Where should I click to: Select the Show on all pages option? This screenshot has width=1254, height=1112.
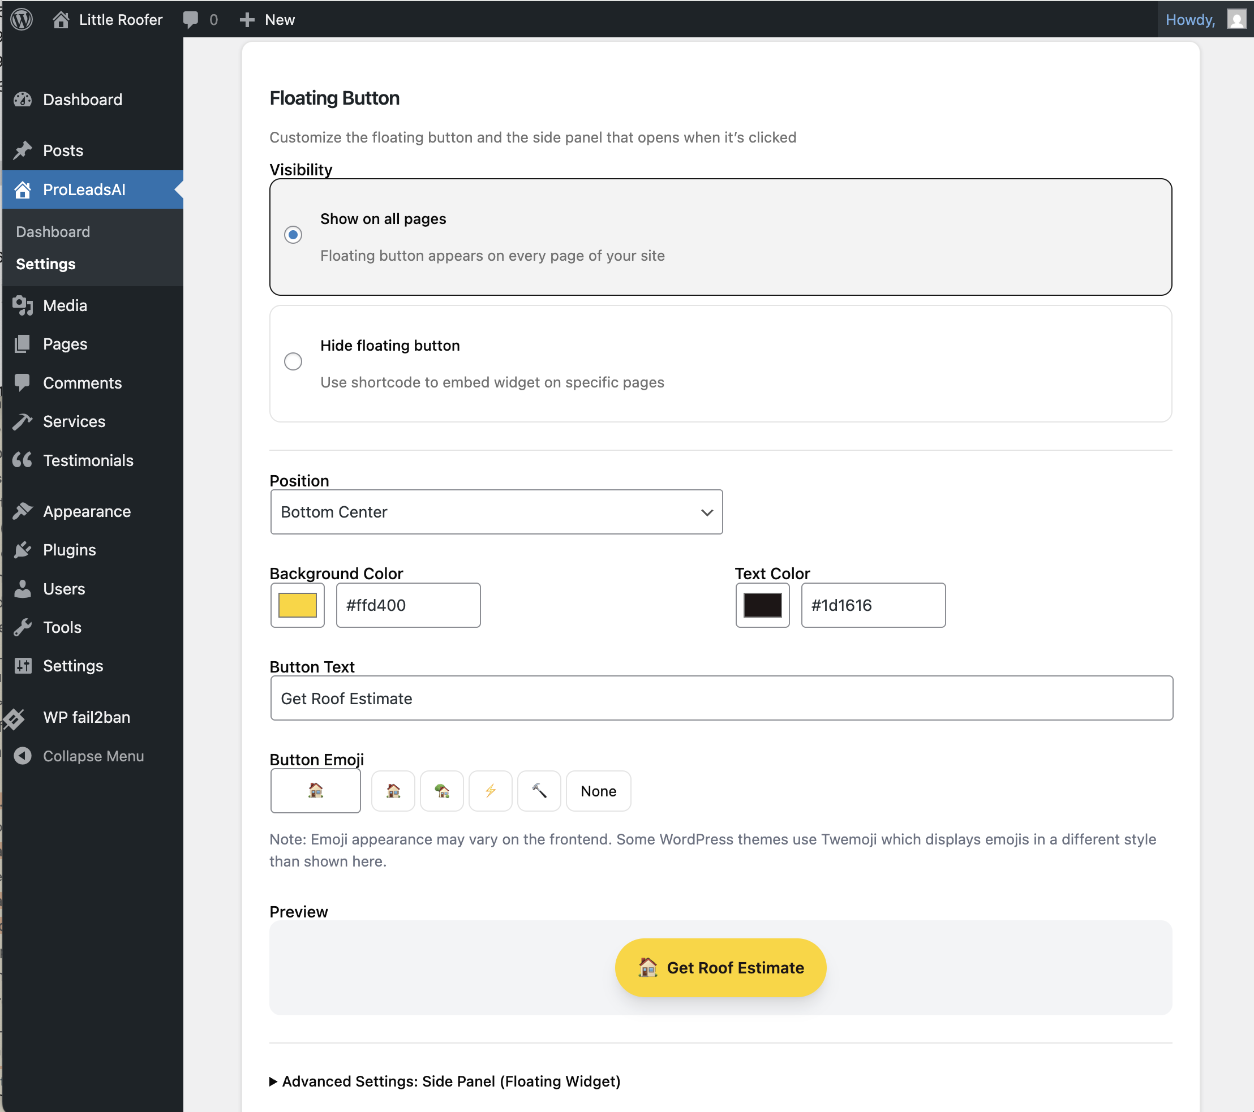[x=293, y=234]
